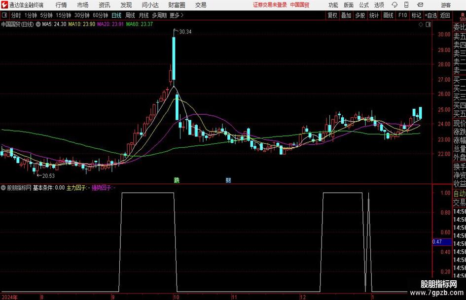
Task: Click the MA10: 23.90 value label
Action: (x=82, y=24)
